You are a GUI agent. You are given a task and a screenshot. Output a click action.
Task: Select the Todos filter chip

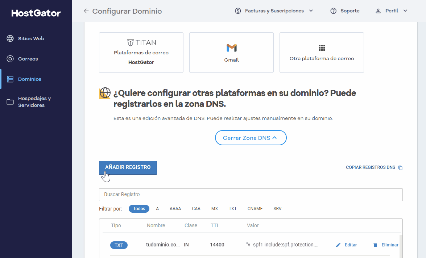[139, 209]
